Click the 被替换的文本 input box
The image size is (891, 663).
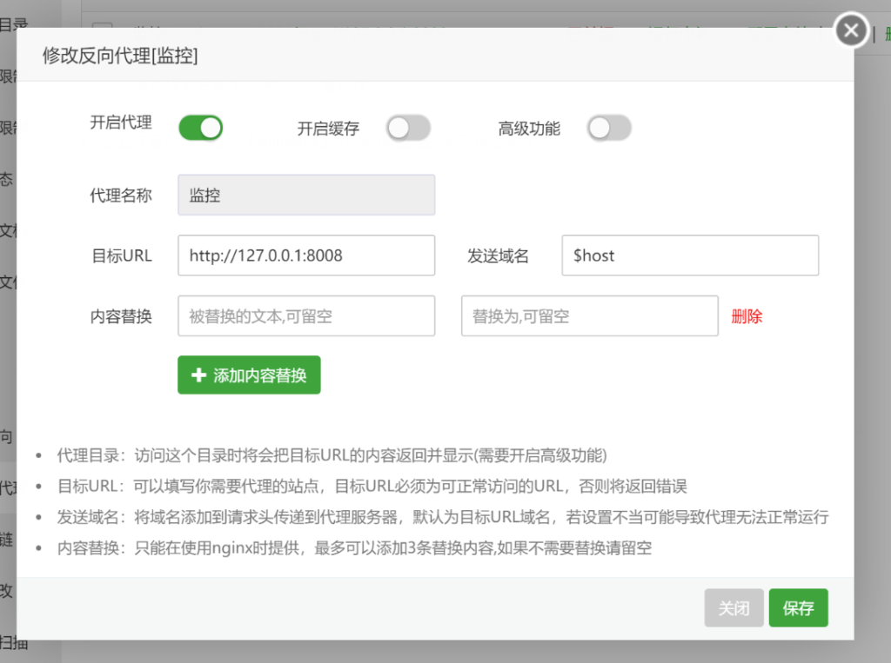306,316
